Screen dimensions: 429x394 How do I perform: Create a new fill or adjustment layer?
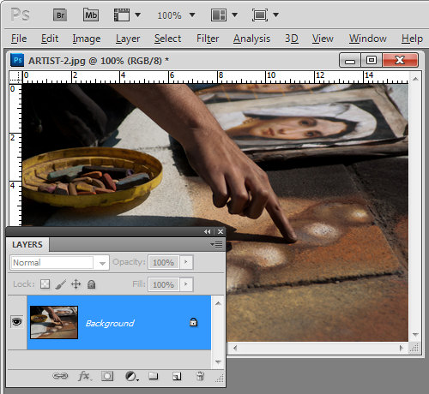coord(131,376)
